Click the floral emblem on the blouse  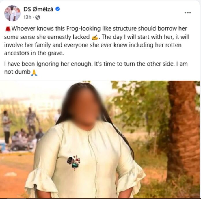[74, 162]
